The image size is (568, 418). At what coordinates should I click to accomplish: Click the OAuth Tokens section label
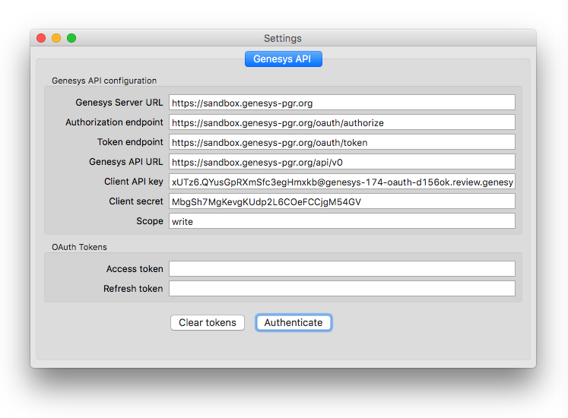79,247
